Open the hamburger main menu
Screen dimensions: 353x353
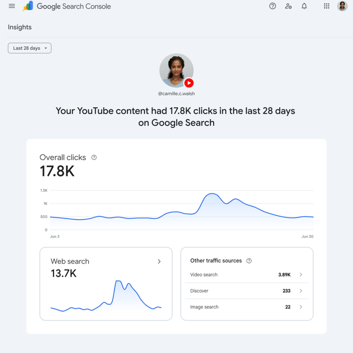[x=12, y=6]
